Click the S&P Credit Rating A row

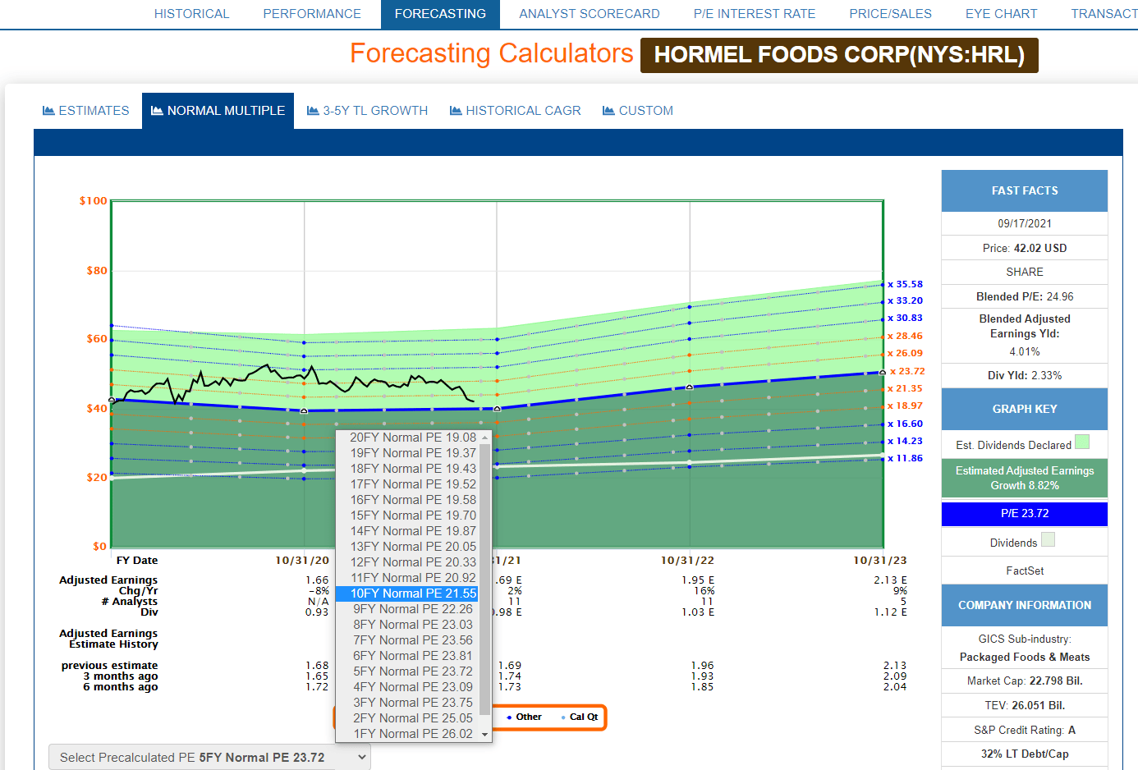pos(1025,730)
